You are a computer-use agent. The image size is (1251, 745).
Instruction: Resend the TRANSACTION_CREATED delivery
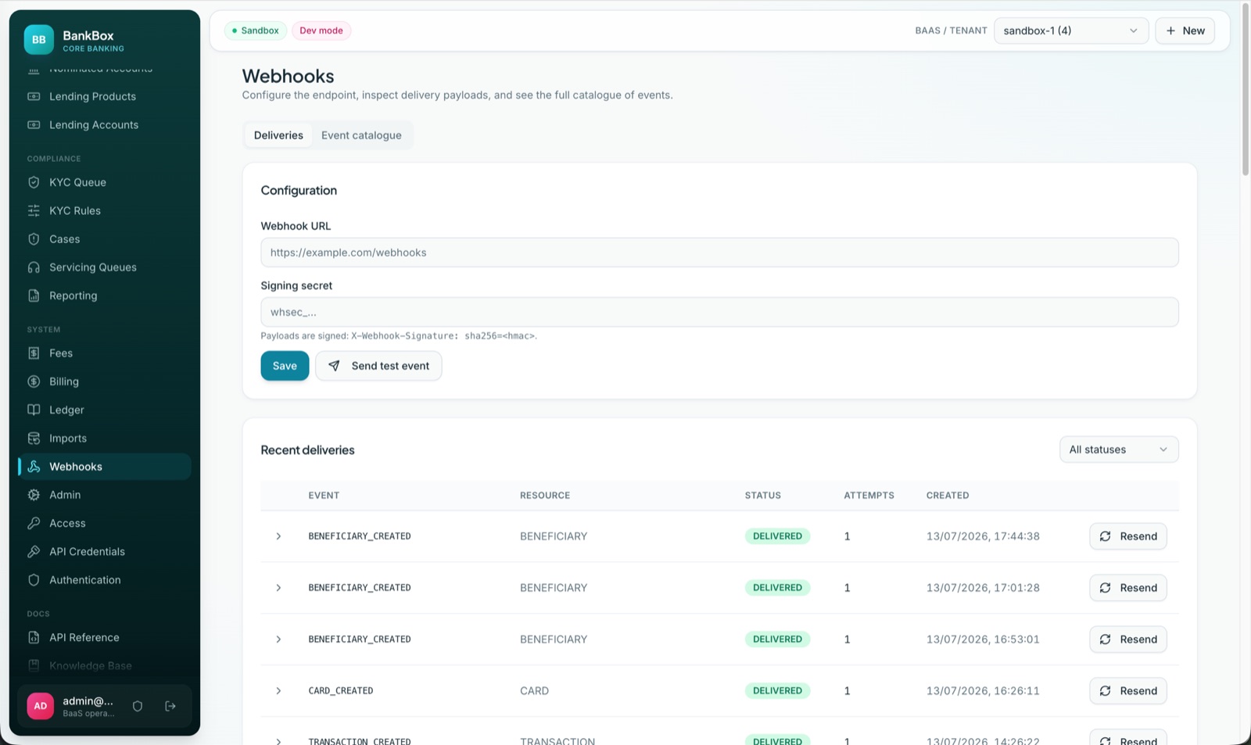point(1127,737)
